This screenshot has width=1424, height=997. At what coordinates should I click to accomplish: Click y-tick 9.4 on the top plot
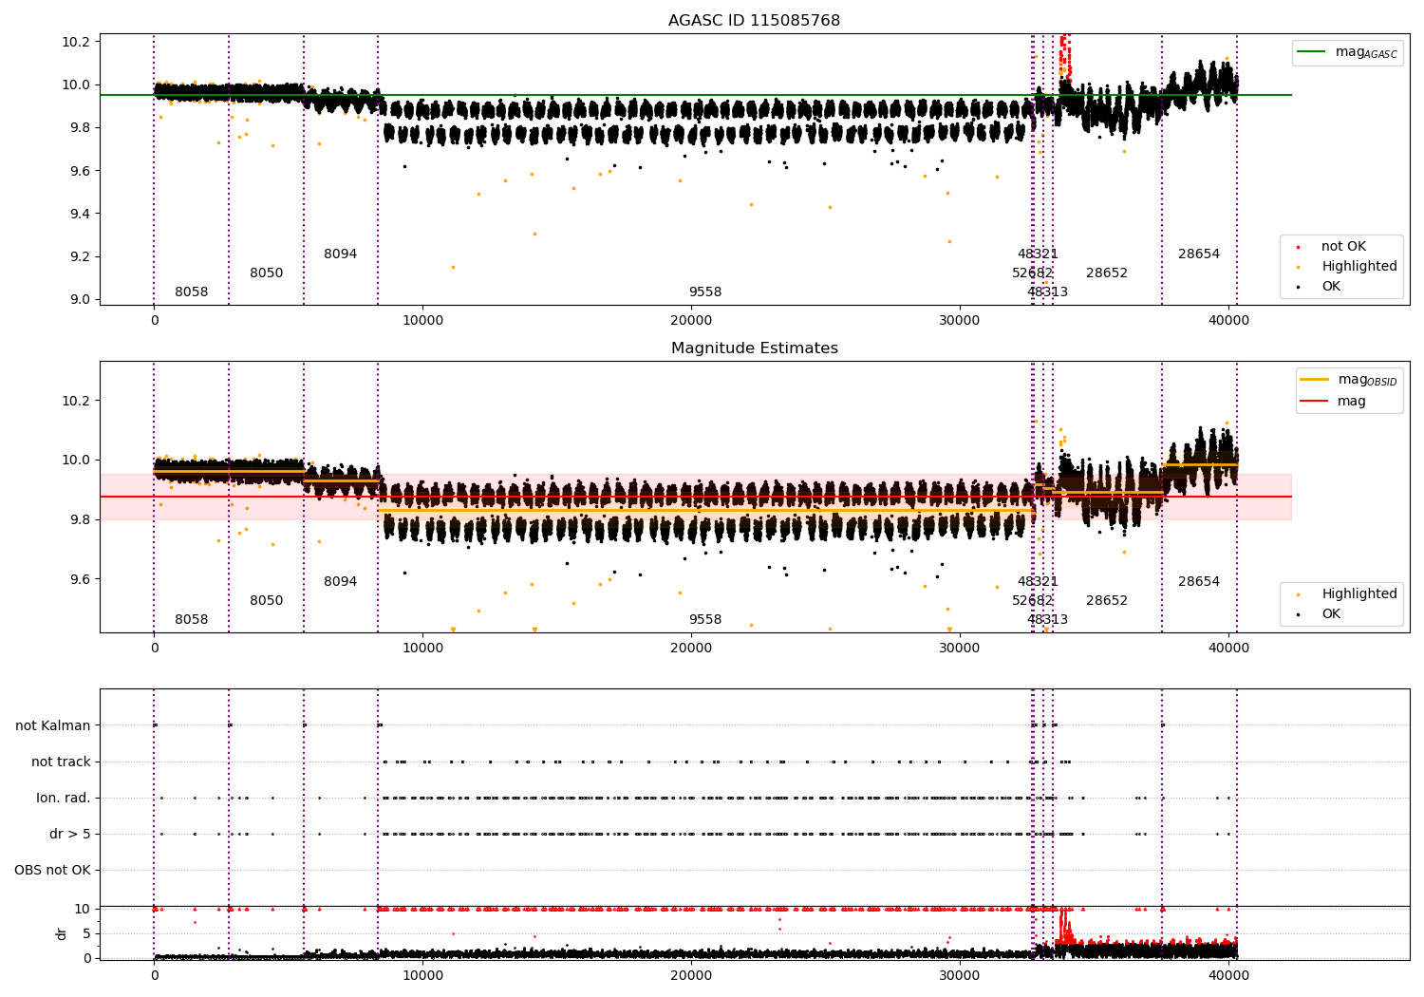[79, 214]
